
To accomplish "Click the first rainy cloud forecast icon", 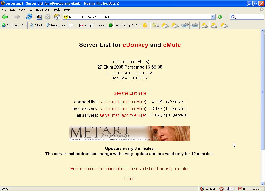I will pyautogui.click(x=185, y=25).
